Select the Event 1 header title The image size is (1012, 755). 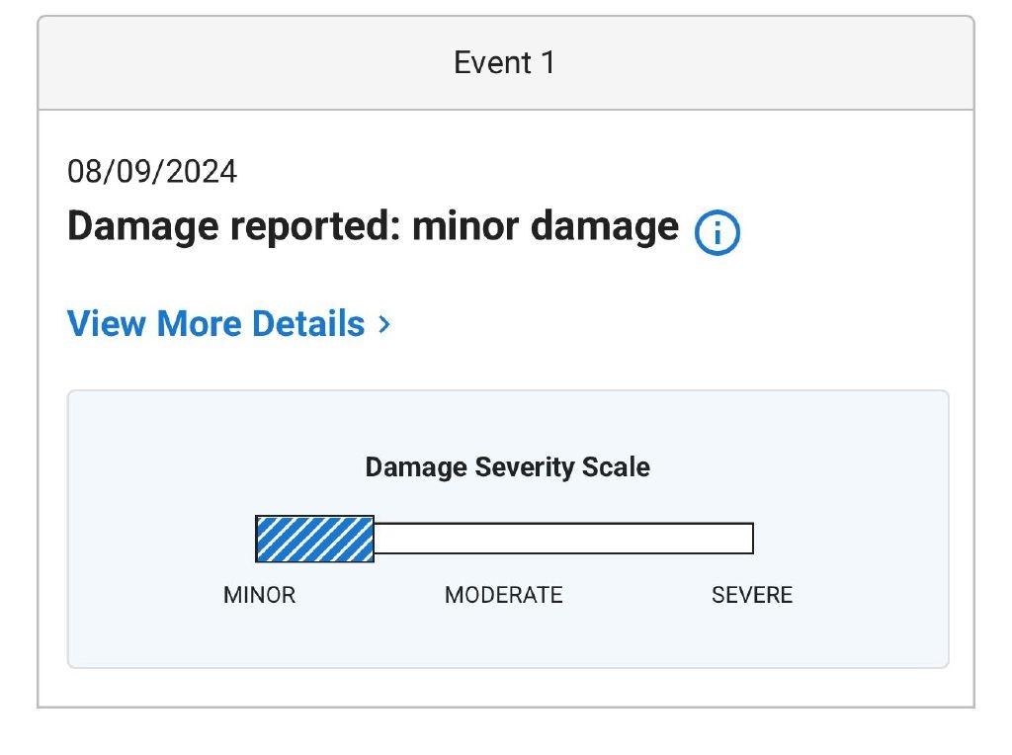pyautogui.click(x=504, y=63)
